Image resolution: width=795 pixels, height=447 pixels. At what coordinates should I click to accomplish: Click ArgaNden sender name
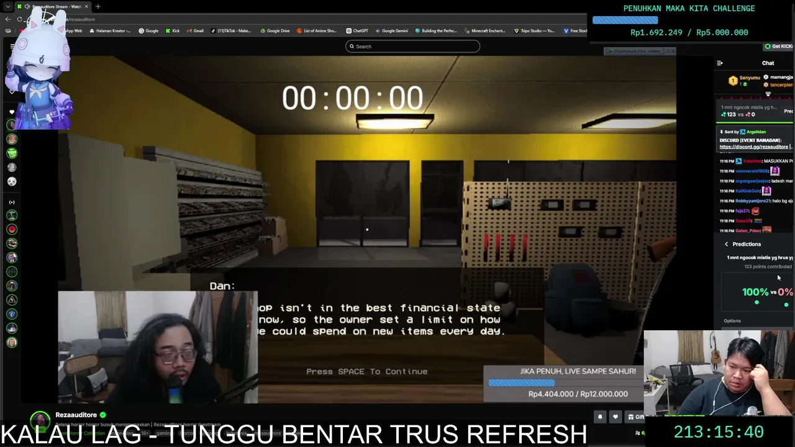(x=756, y=132)
